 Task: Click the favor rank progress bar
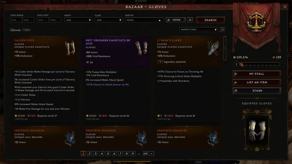tap(257, 65)
